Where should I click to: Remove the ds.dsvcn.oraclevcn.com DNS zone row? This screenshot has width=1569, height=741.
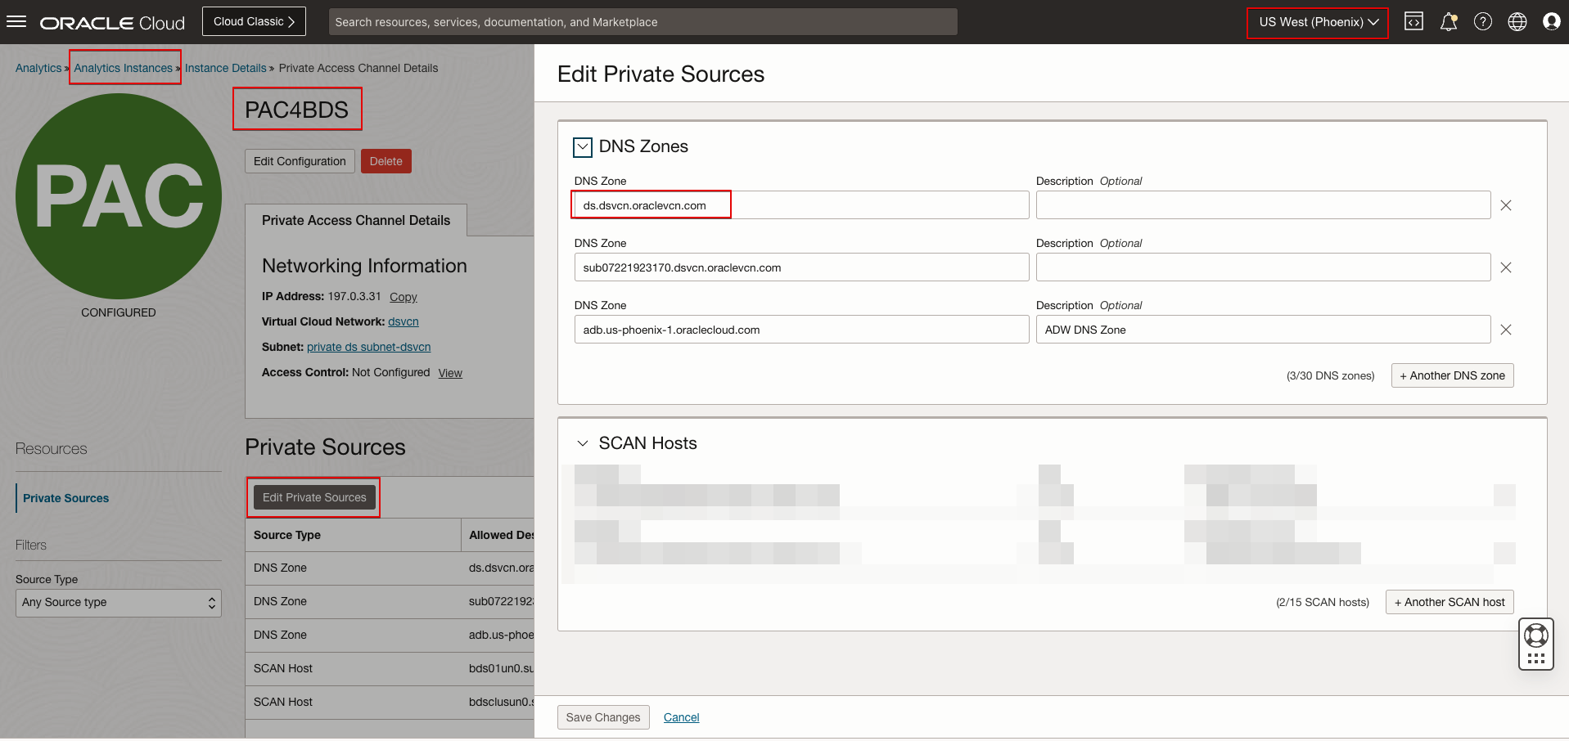point(1506,205)
